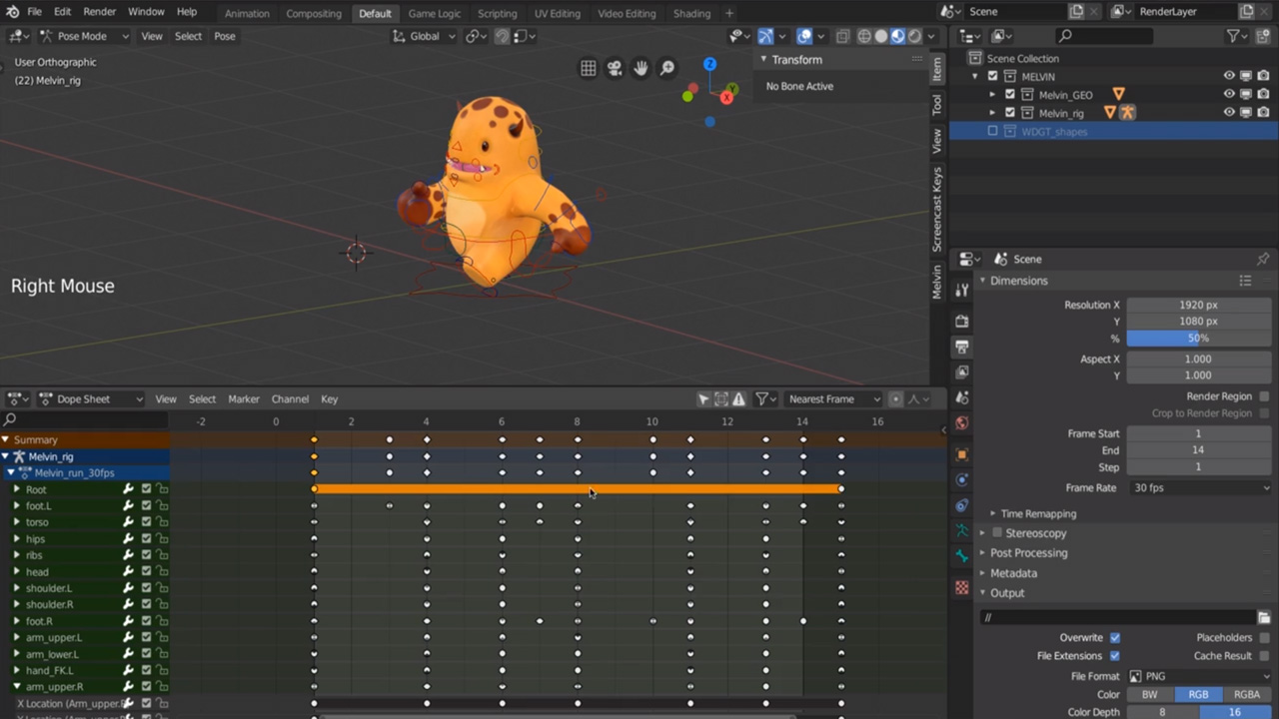
Task: Click the resolution percentage 50% slider
Action: [x=1199, y=339]
